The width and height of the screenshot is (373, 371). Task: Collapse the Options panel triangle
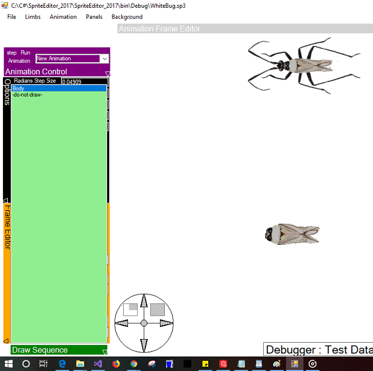pyautogui.click(x=5, y=200)
